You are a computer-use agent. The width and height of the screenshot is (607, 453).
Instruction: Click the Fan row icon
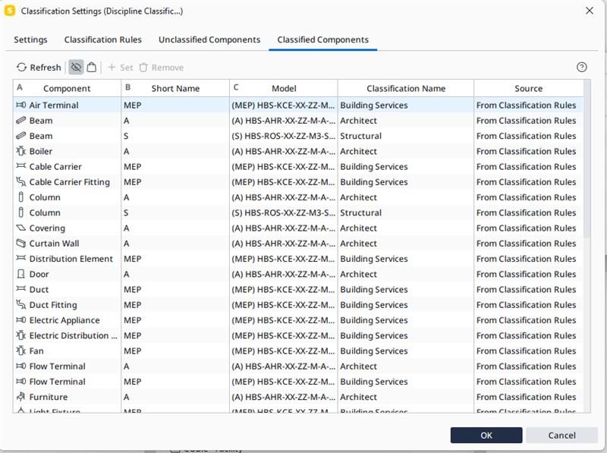pyautogui.click(x=21, y=351)
